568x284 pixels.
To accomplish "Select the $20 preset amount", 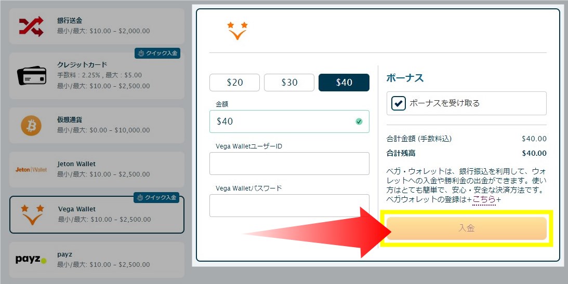I will click(234, 83).
